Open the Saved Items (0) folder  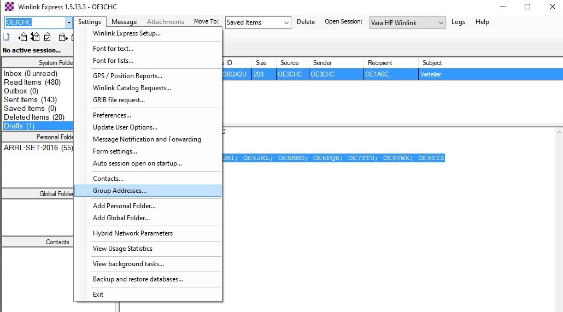tap(30, 108)
